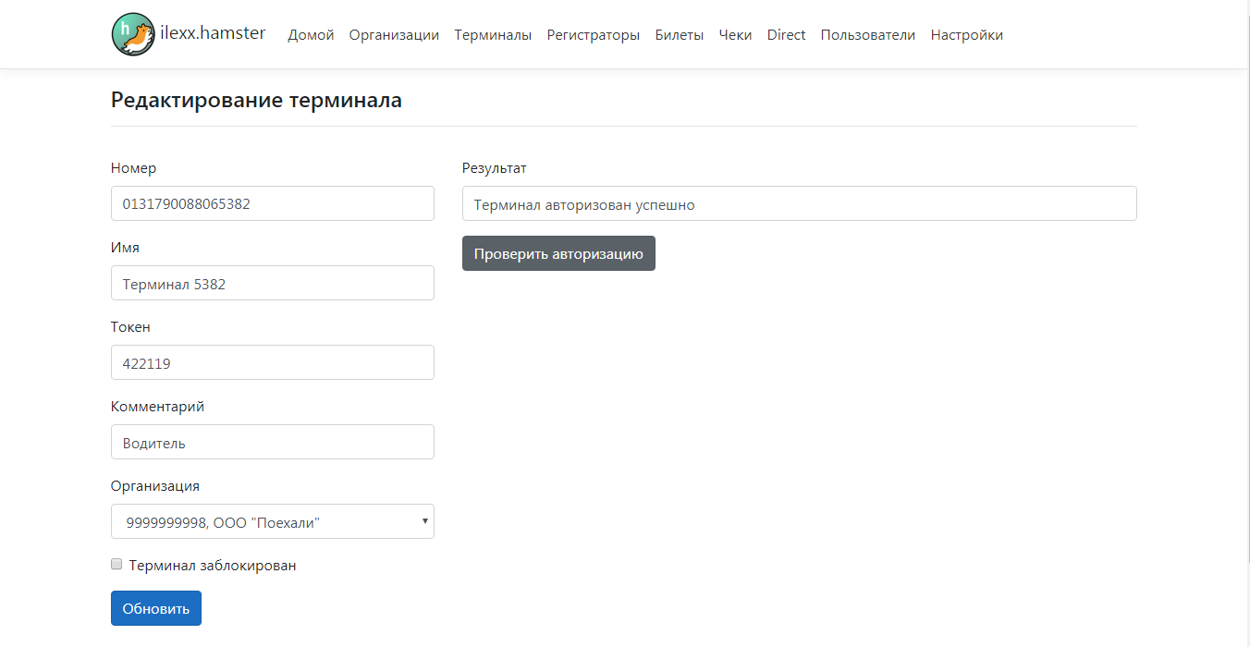The height and width of the screenshot is (647, 1250).
Task: Click the Результат text field
Action: click(799, 203)
